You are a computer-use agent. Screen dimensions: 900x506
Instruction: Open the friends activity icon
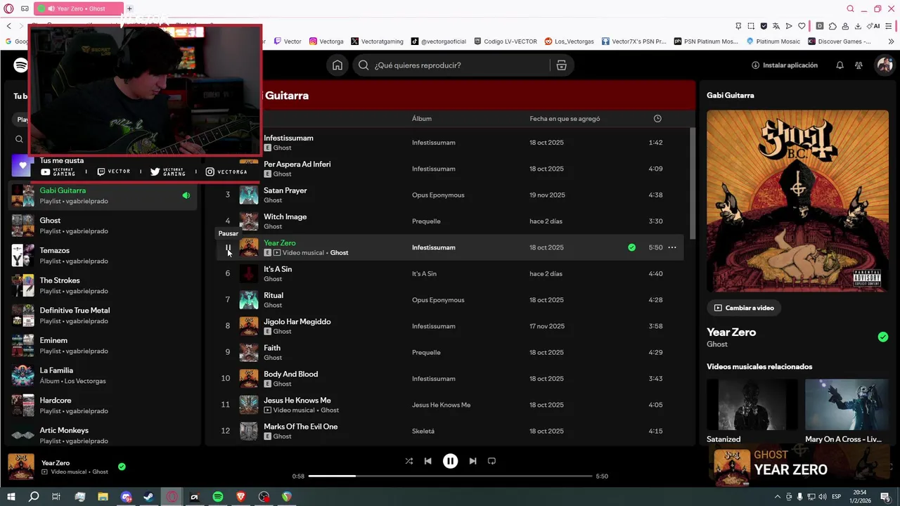coord(859,65)
